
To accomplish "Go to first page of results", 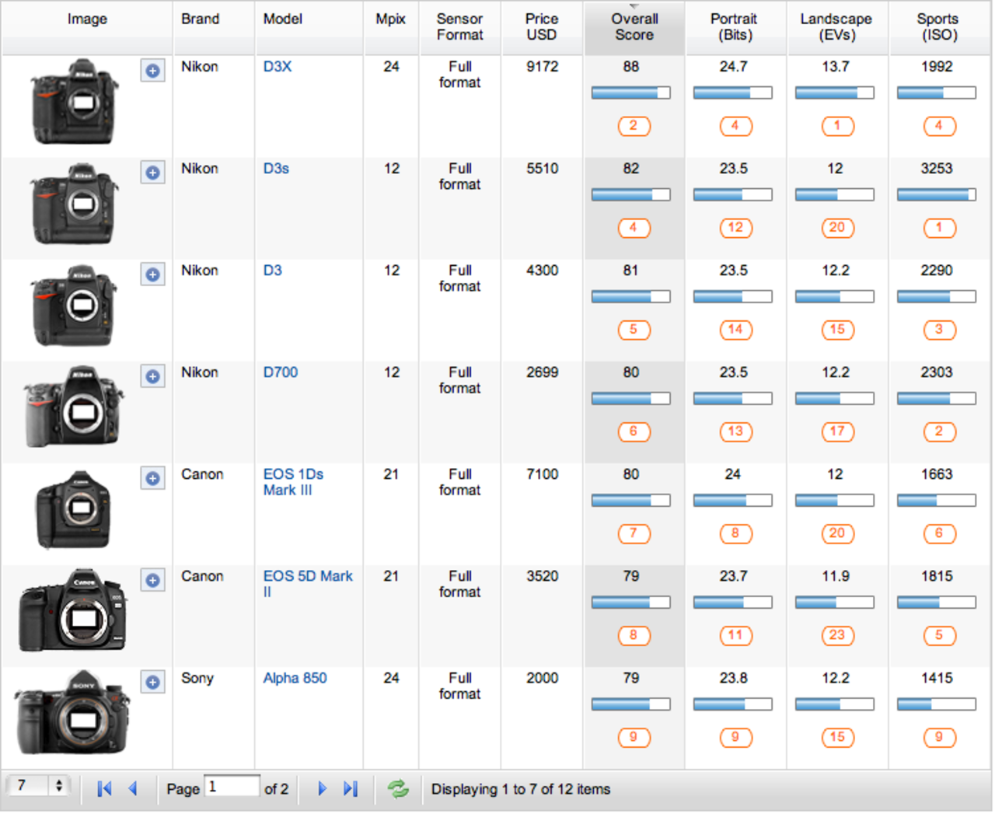I will pyautogui.click(x=104, y=789).
